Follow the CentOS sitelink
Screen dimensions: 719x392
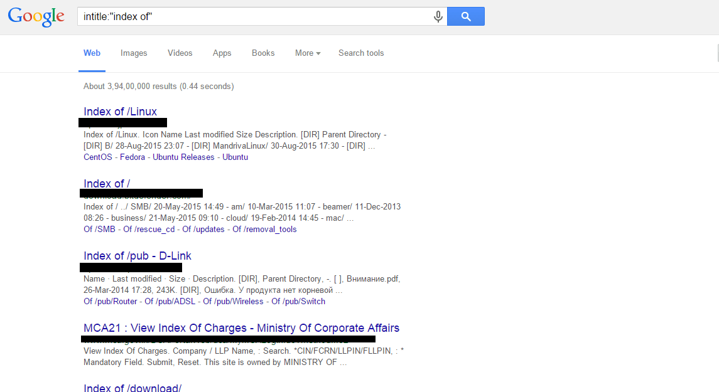click(x=98, y=157)
